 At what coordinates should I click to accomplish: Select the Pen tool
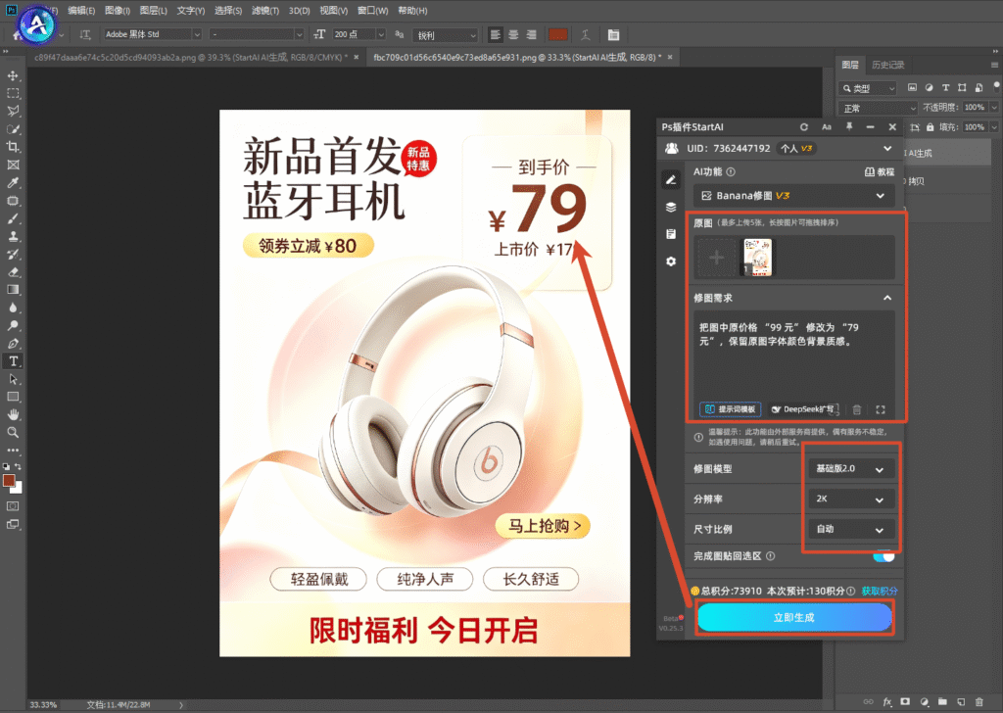click(x=13, y=344)
